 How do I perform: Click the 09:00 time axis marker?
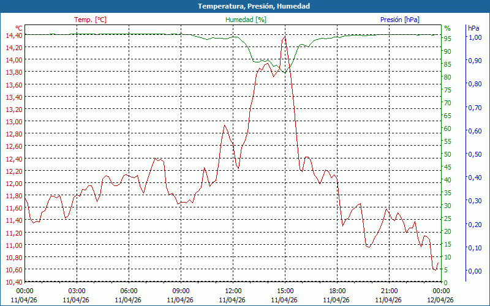pos(181,291)
